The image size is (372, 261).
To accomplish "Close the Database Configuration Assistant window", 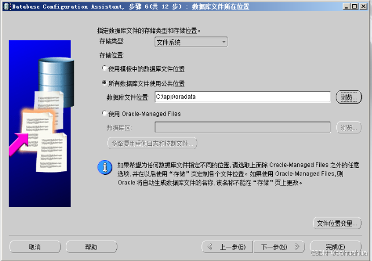I will [363, 6].
